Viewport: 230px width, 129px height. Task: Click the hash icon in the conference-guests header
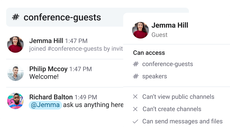[16, 17]
